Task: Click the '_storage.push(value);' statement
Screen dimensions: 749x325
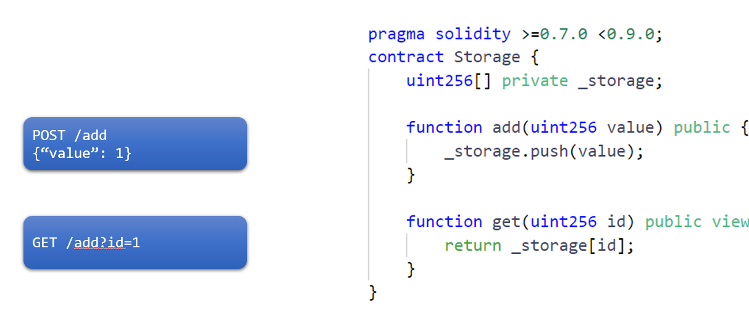Action: click(543, 152)
